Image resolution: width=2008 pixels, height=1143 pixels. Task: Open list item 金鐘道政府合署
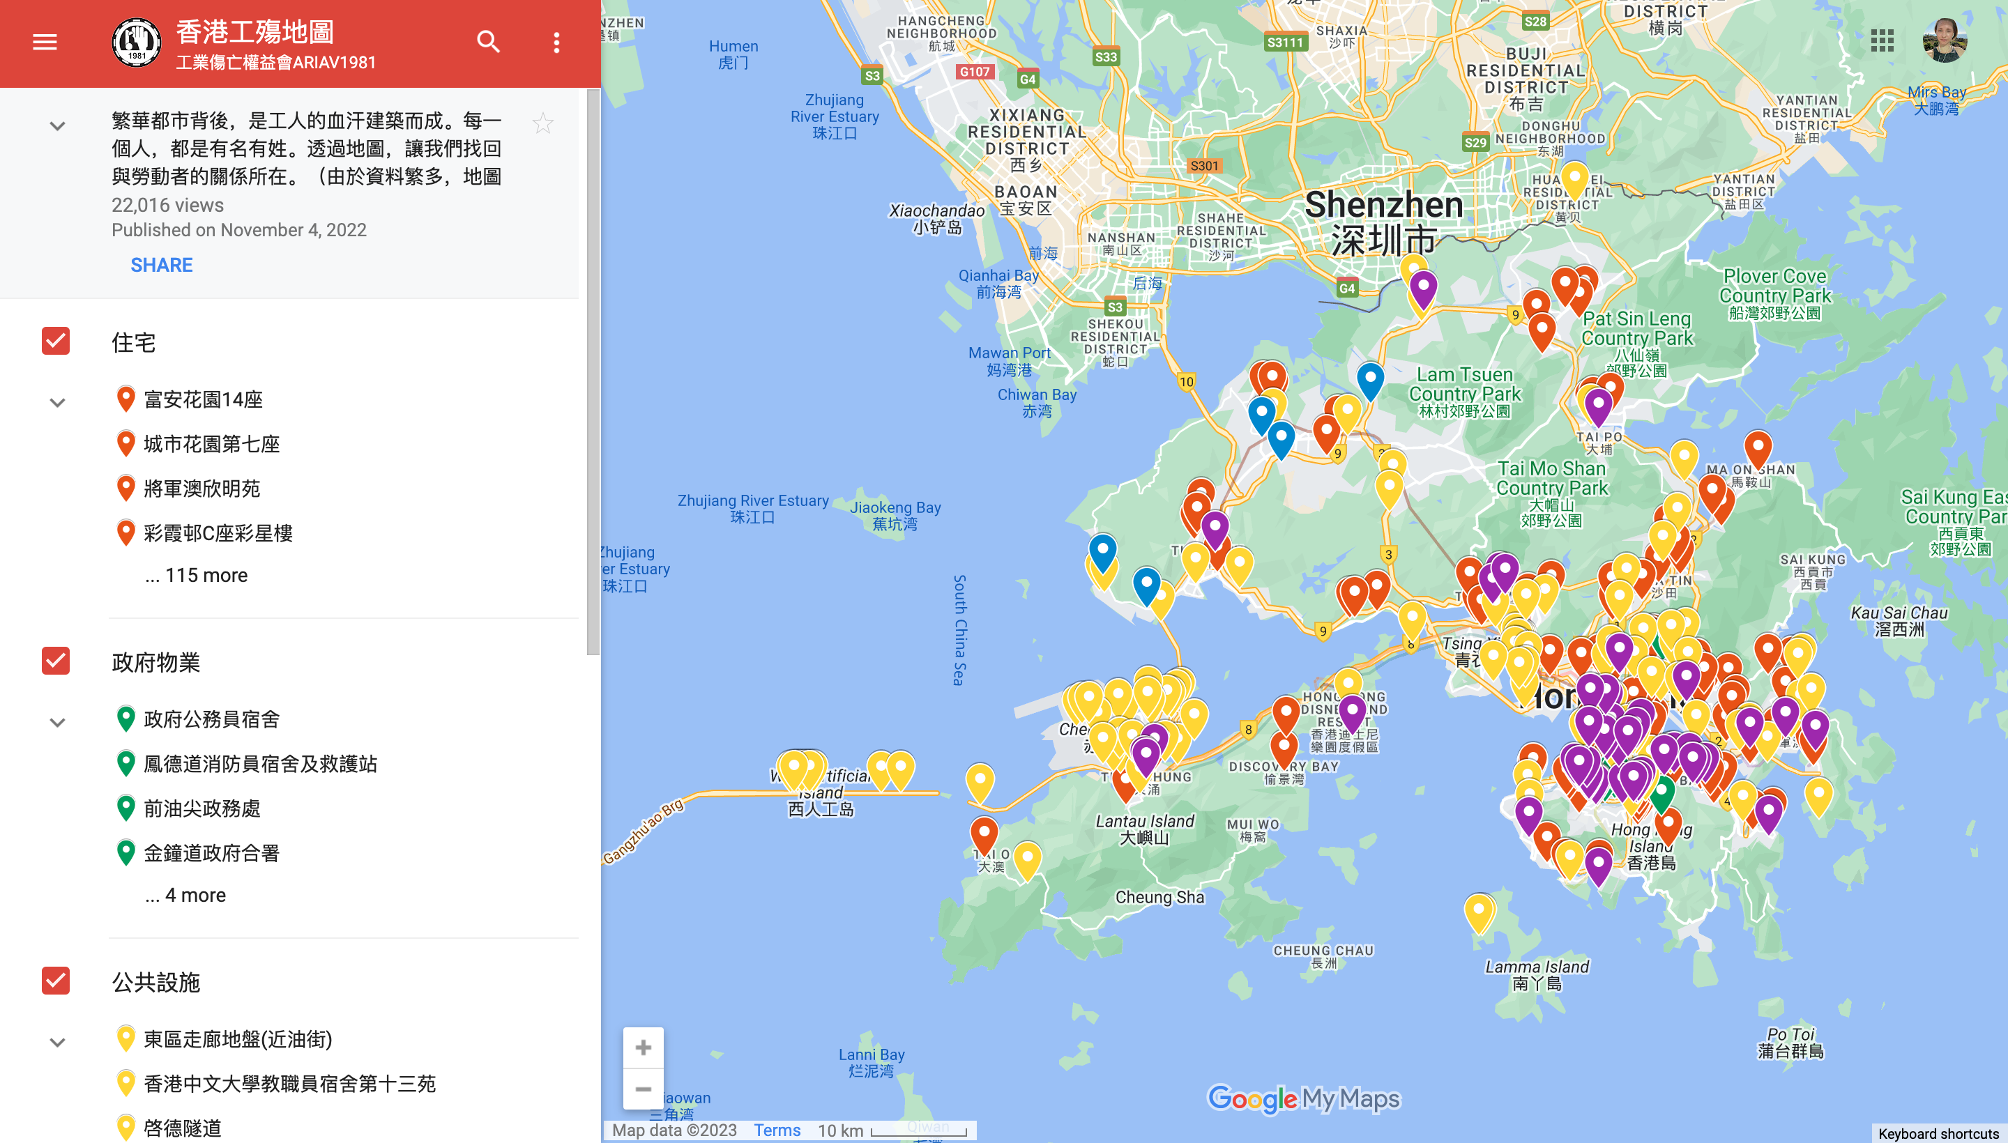212,853
